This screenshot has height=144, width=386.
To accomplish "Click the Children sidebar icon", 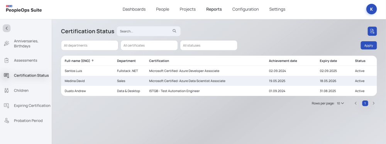I will (7, 90).
